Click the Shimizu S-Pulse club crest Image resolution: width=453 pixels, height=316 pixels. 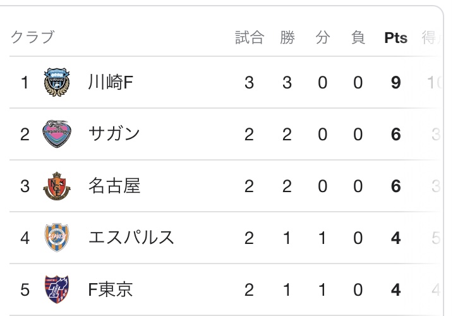coord(57,238)
